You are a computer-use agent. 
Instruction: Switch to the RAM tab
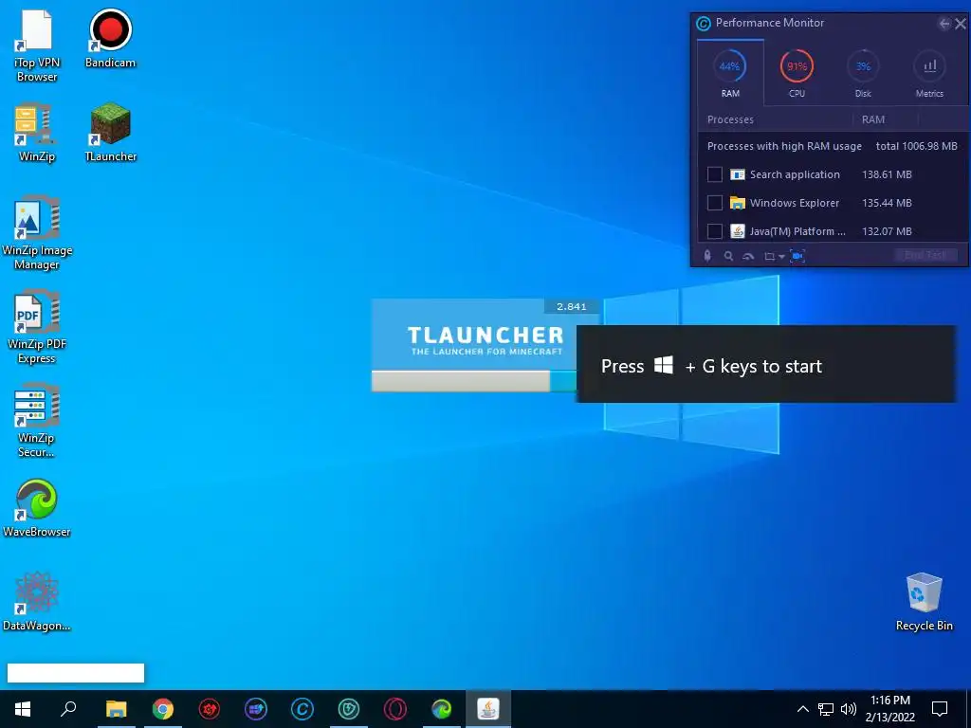coord(730,73)
